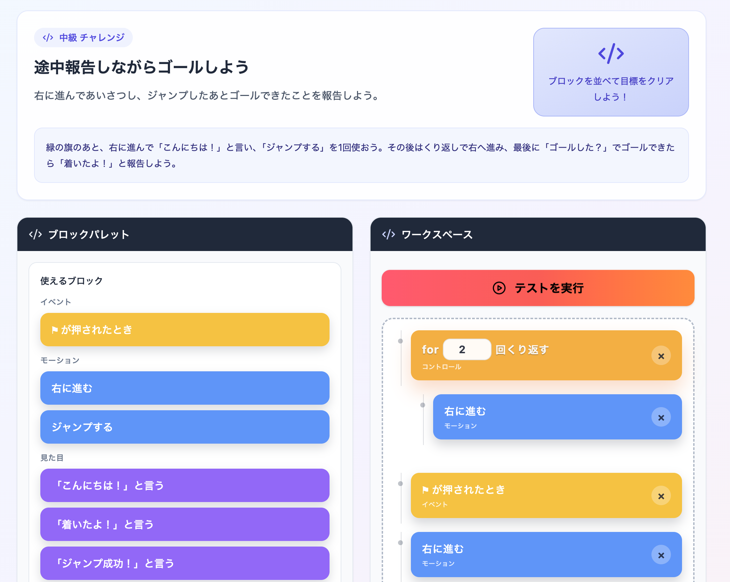Edit the loop repeat count field

click(x=467, y=349)
